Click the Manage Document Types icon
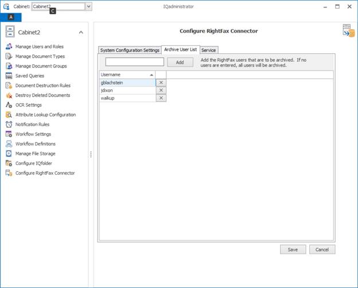 pyautogui.click(x=9, y=56)
